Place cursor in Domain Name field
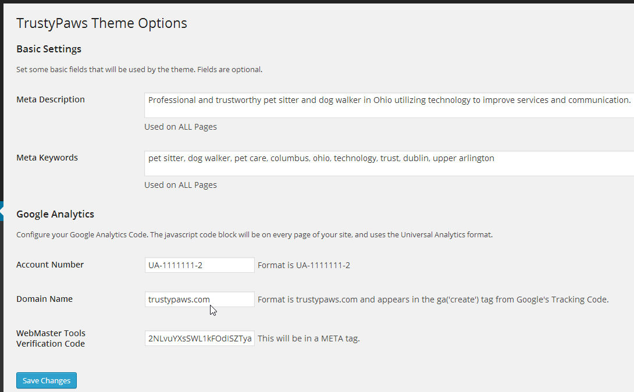 [x=200, y=300]
